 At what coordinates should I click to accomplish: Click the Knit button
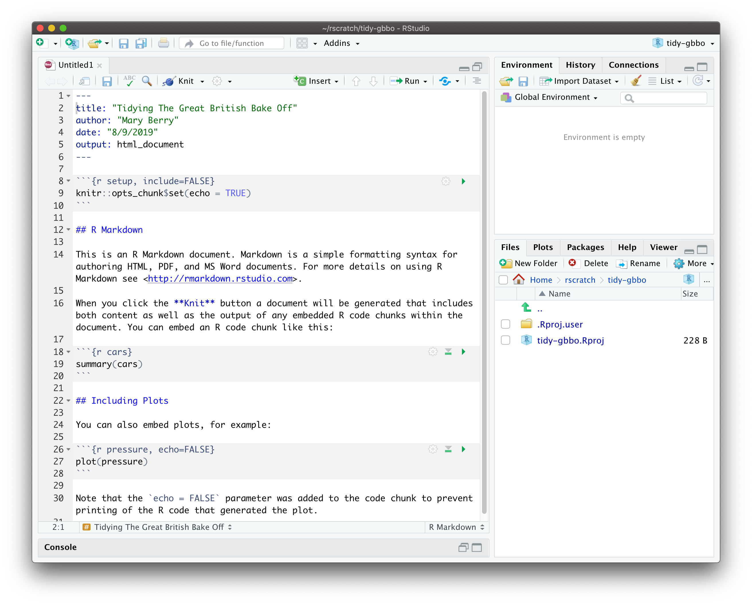click(178, 81)
